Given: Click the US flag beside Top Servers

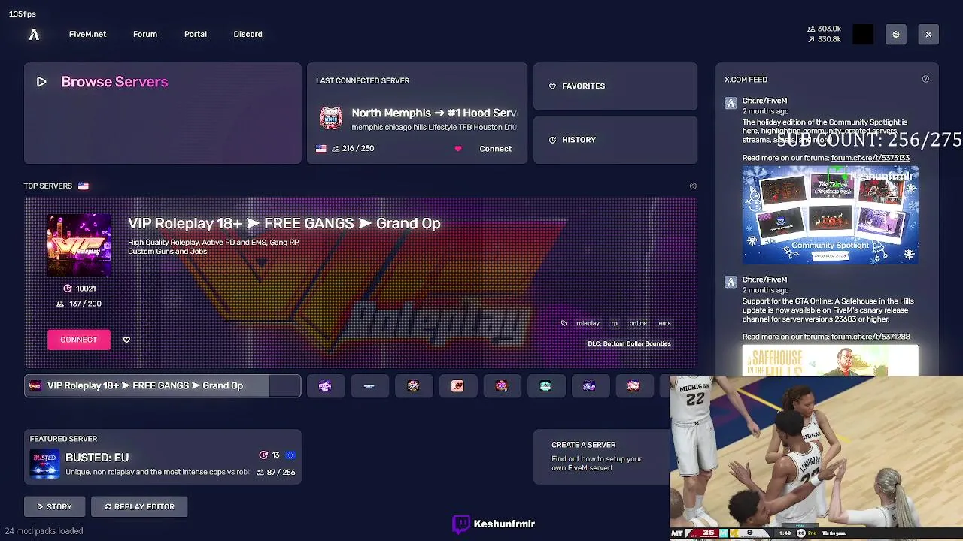Looking at the screenshot, I should (x=84, y=186).
